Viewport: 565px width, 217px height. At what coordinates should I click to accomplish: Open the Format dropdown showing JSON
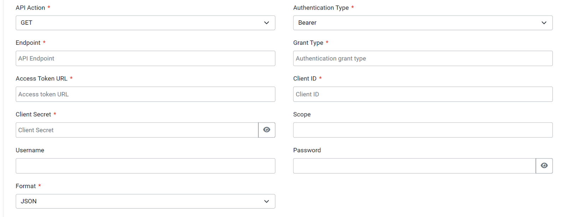(145, 201)
